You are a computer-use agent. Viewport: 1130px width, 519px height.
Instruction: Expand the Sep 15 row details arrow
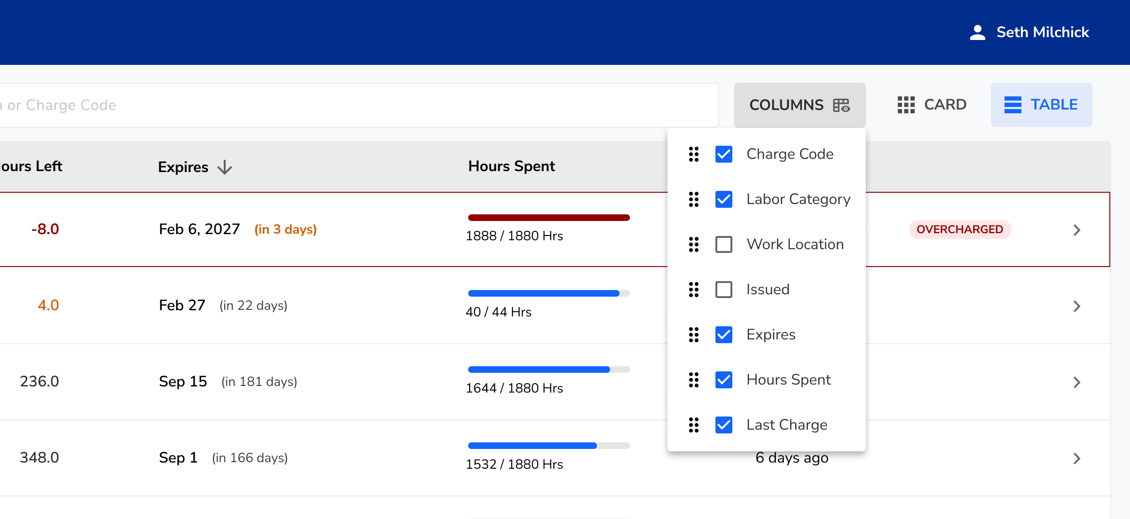click(1077, 382)
